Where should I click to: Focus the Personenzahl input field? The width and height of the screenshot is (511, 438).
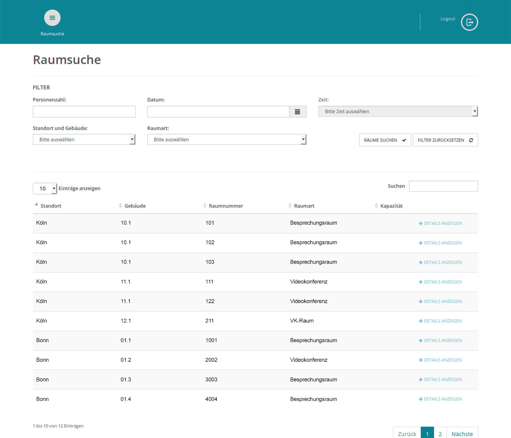[x=84, y=112]
